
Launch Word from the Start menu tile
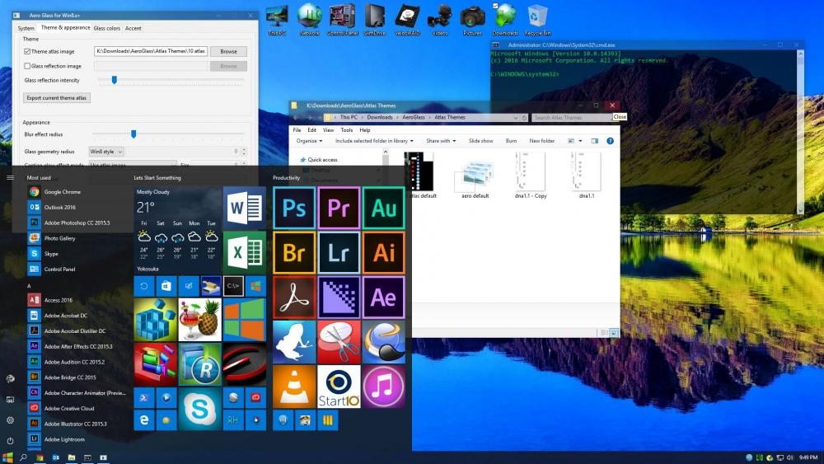point(244,208)
